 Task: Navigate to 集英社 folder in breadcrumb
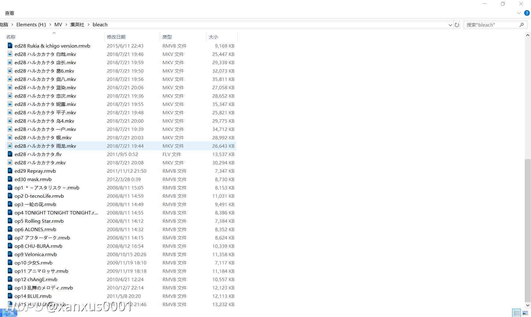(77, 25)
